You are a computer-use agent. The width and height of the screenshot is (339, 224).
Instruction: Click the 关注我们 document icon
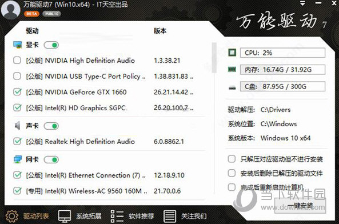click(x=169, y=216)
